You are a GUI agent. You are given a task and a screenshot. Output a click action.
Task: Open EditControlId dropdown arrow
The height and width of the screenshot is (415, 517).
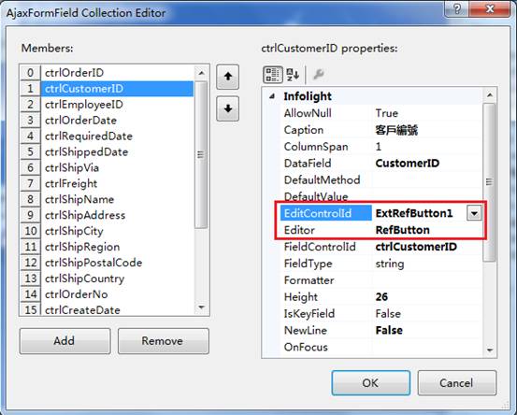tap(474, 213)
